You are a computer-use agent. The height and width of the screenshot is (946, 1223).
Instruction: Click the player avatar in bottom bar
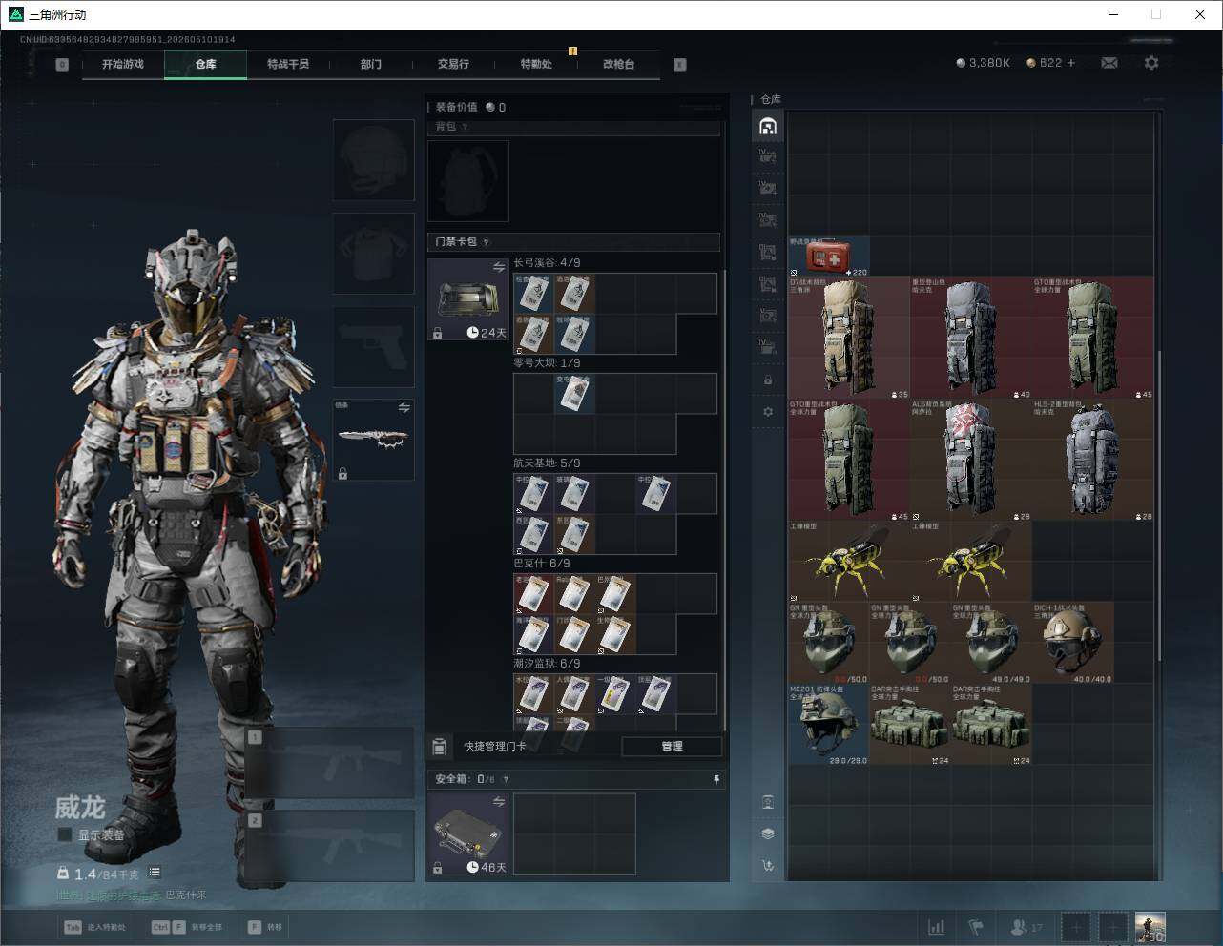click(x=1150, y=926)
